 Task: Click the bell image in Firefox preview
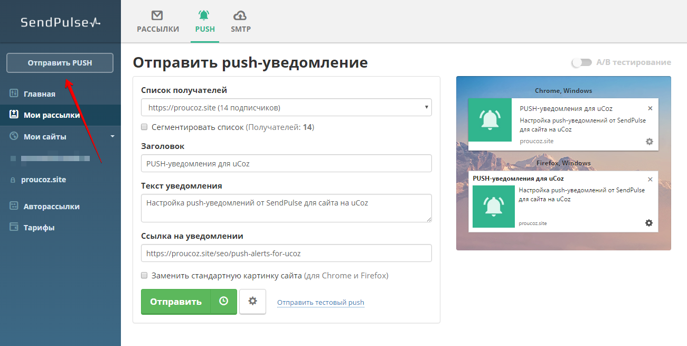tap(494, 207)
